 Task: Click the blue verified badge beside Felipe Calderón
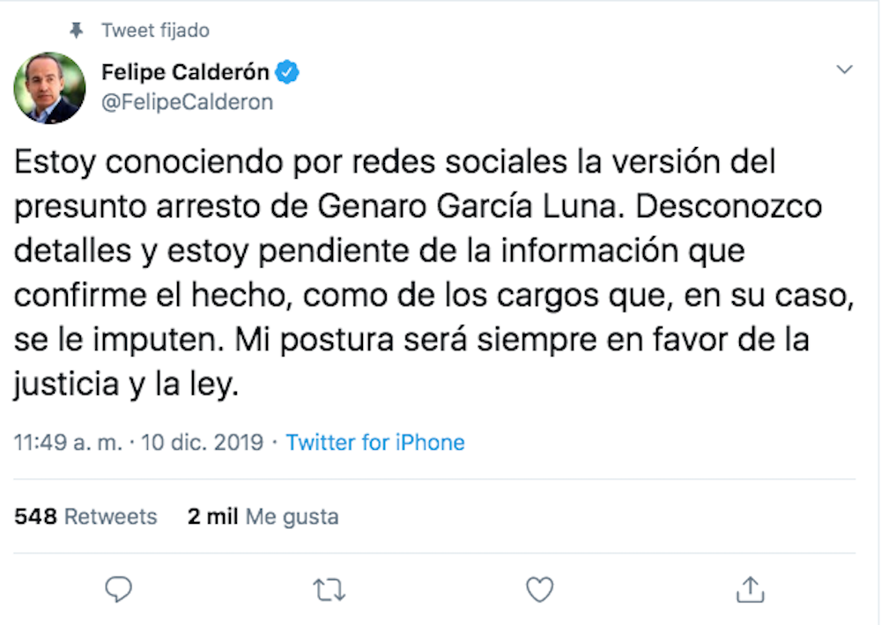pyautogui.click(x=287, y=72)
